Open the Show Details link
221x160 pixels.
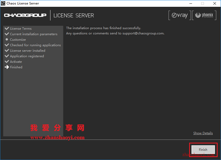coord(203,133)
